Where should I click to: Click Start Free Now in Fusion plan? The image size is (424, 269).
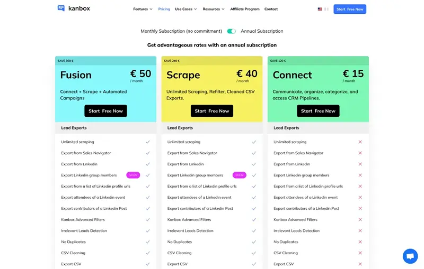pos(105,111)
